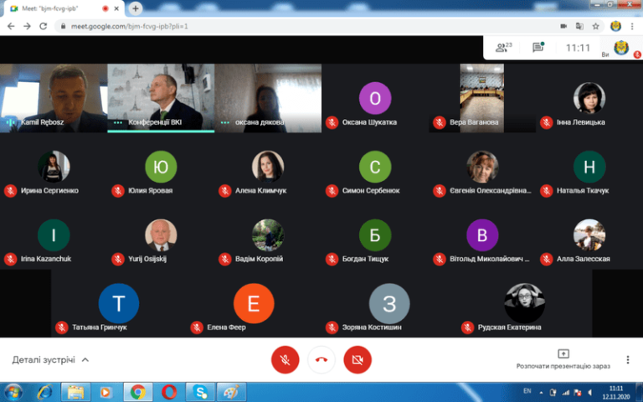643x402 pixels.
Task: Click Kamil Rębosz video tile
Action: pyautogui.click(x=54, y=98)
